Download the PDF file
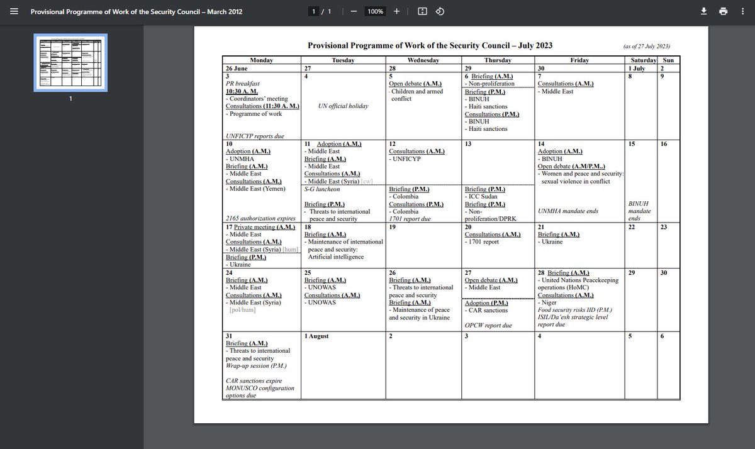755x449 pixels. click(704, 11)
